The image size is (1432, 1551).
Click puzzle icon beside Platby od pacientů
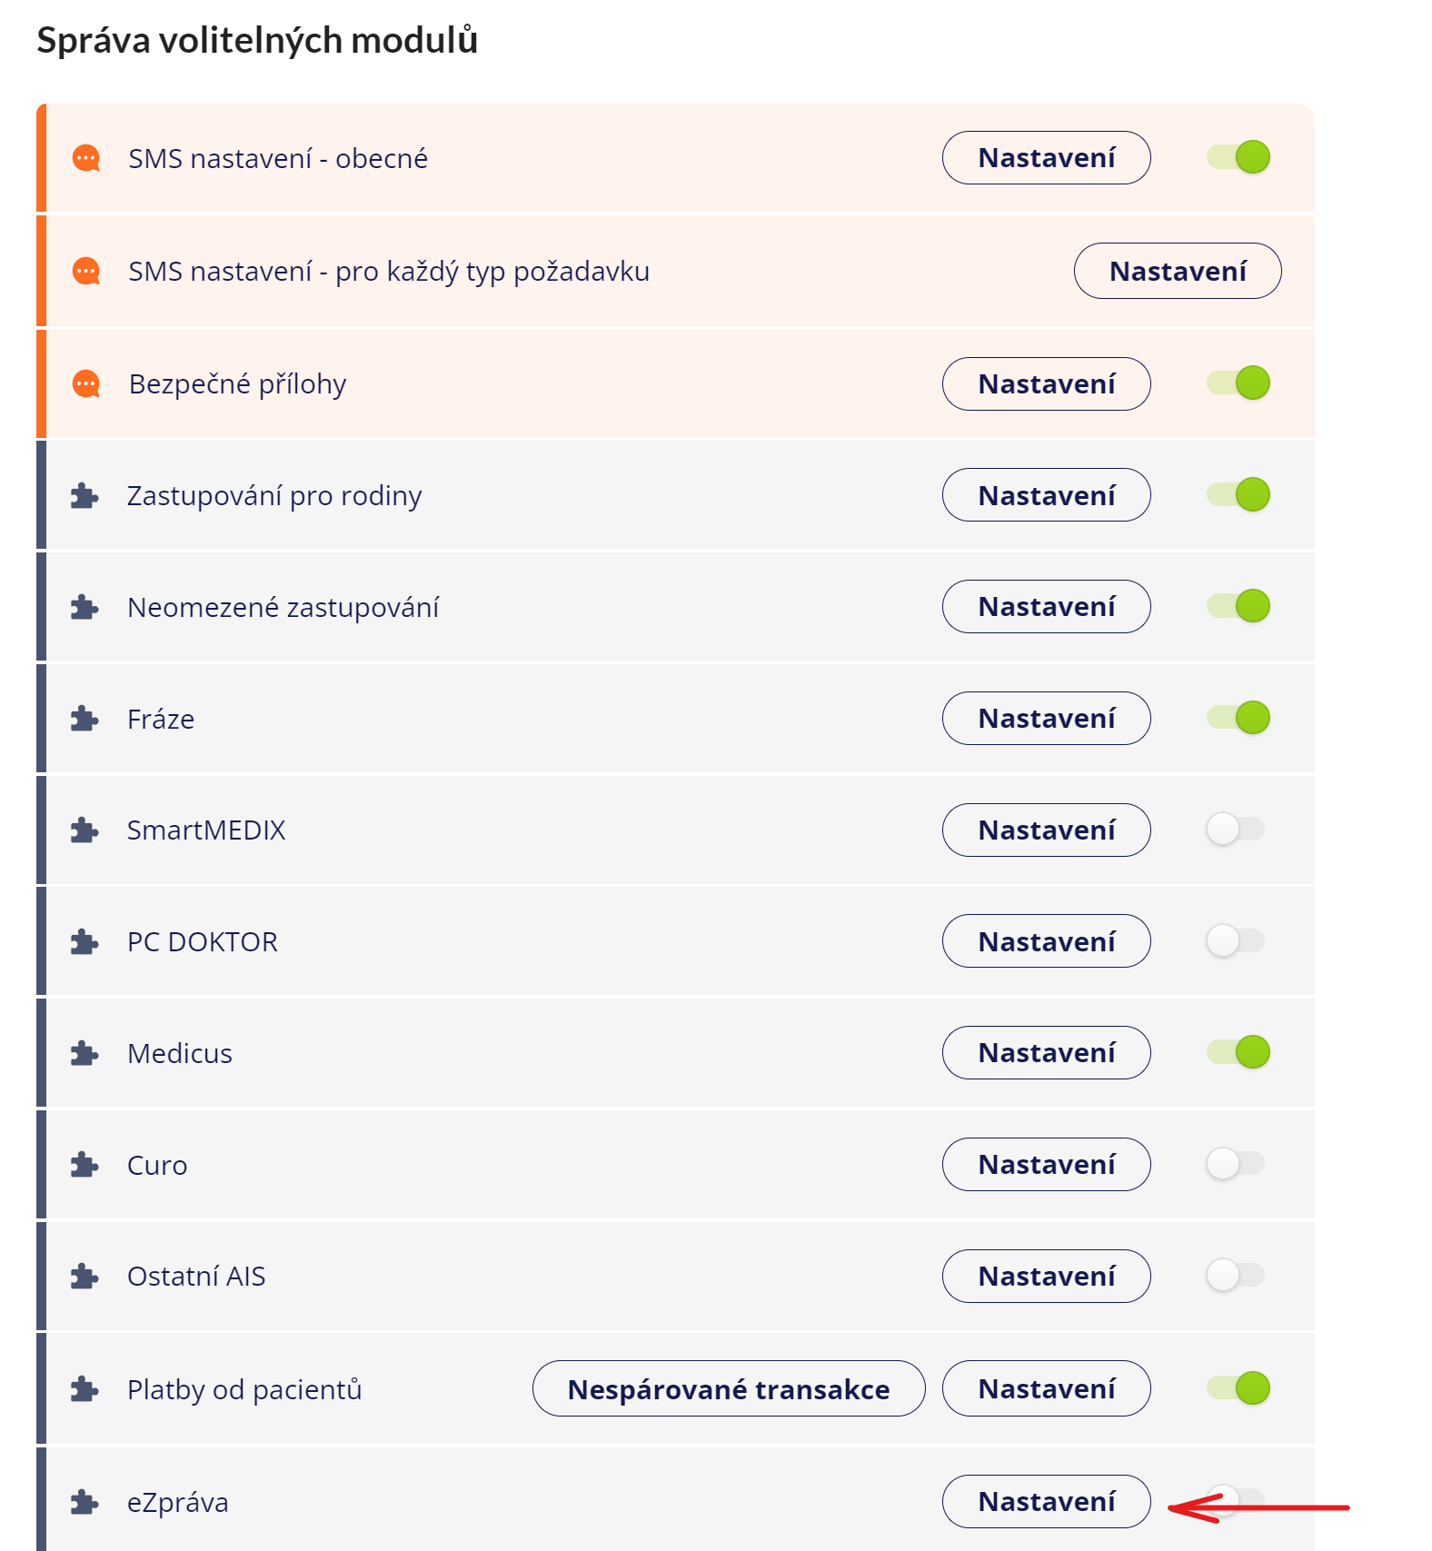[x=85, y=1388]
